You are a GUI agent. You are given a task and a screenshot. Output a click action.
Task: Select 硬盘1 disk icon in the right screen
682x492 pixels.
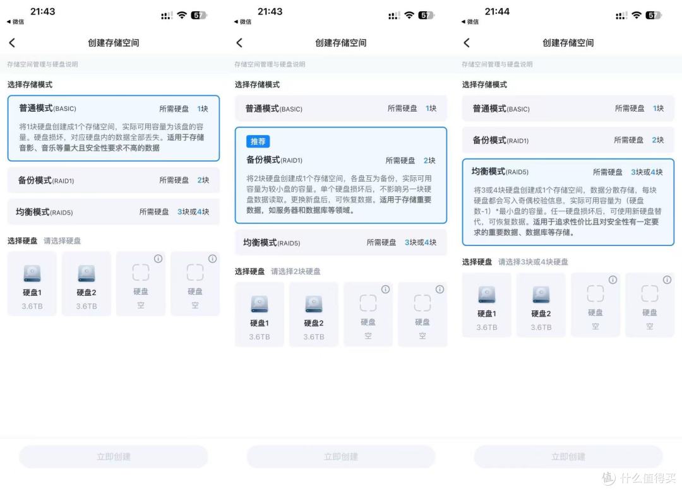487,294
